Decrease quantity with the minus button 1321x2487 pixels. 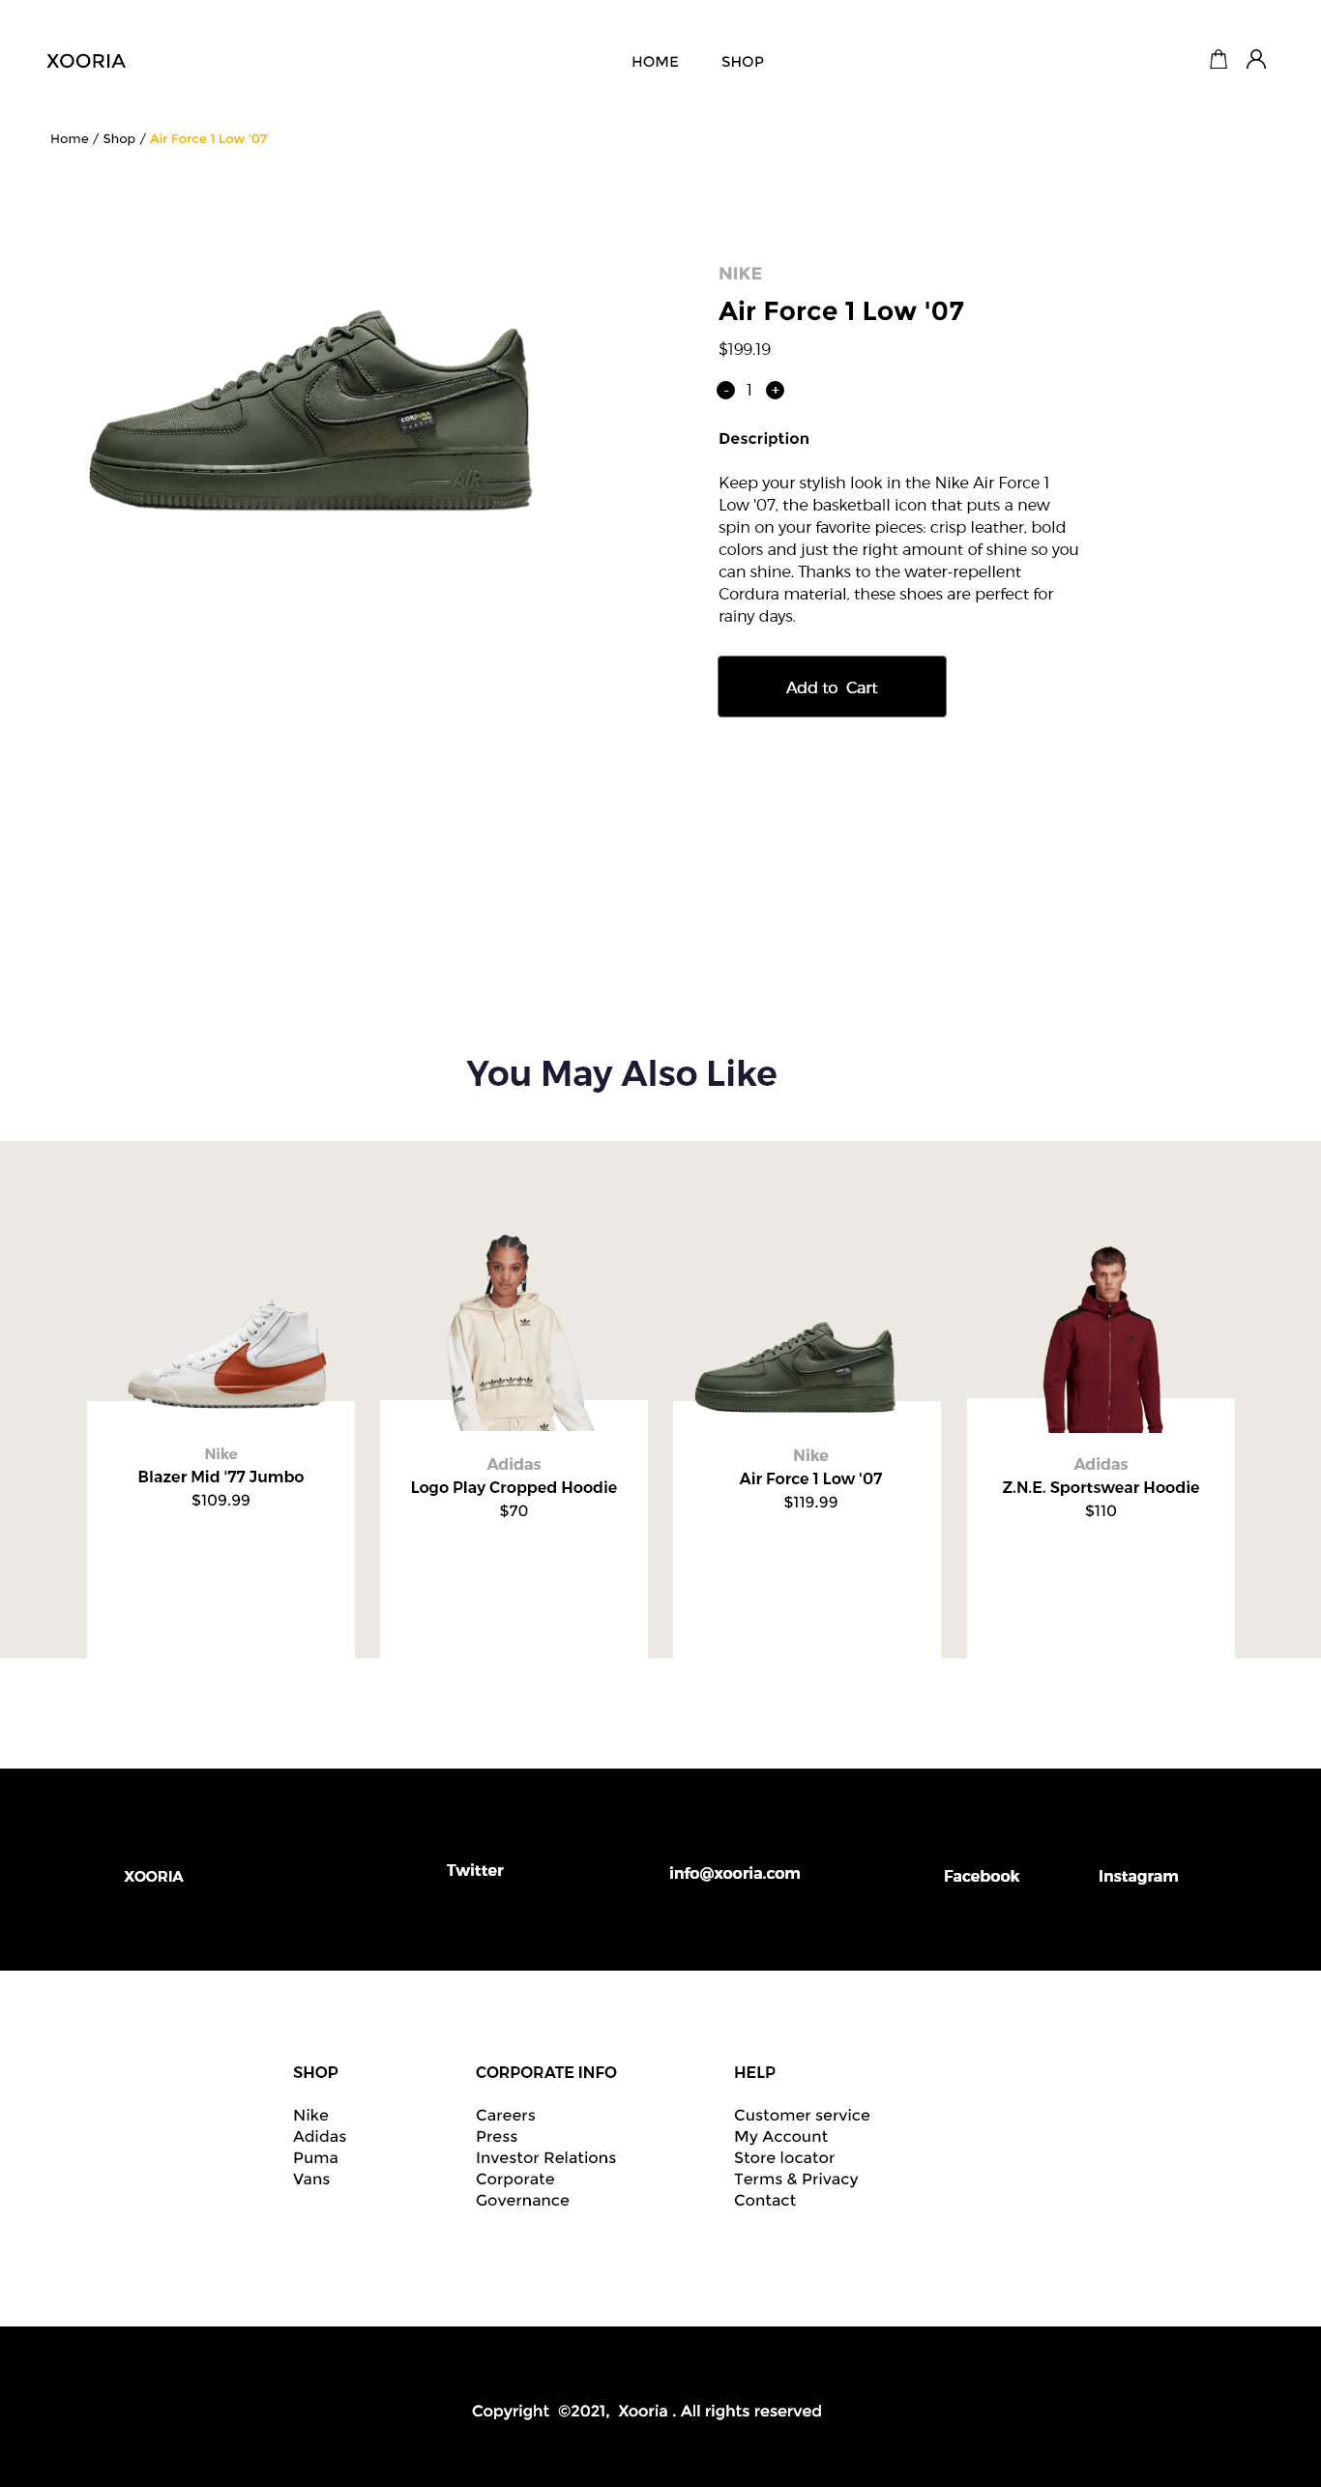tap(725, 391)
